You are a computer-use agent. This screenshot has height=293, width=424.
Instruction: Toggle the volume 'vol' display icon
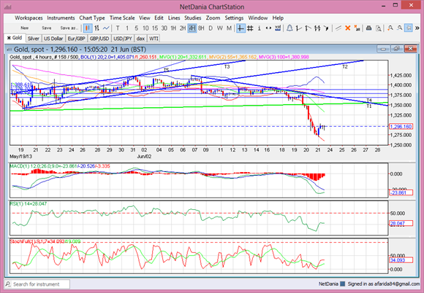278,28
